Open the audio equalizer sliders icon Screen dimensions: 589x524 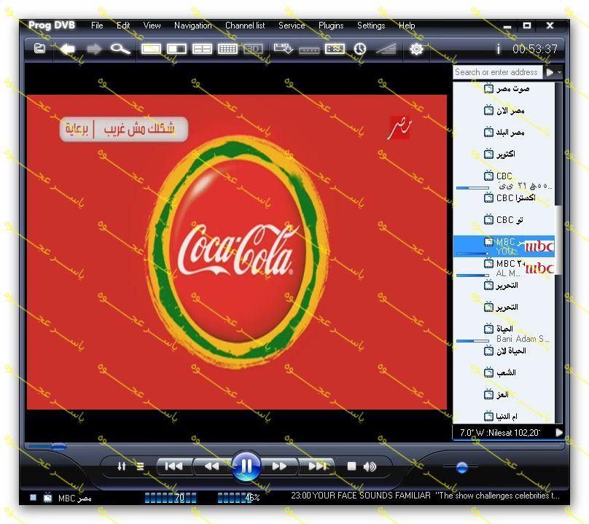(121, 466)
